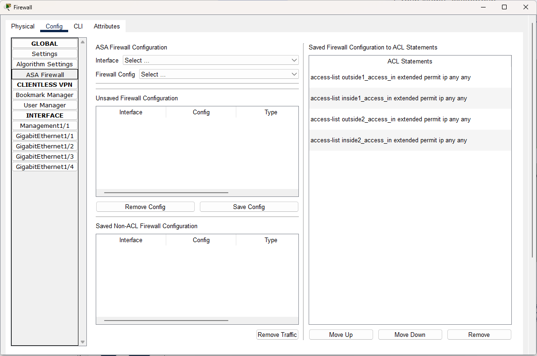The height and width of the screenshot is (356, 537).
Task: Open the User Manager
Action: [44, 105]
